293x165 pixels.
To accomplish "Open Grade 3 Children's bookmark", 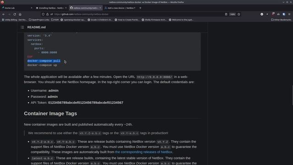I will pos(100,20).
